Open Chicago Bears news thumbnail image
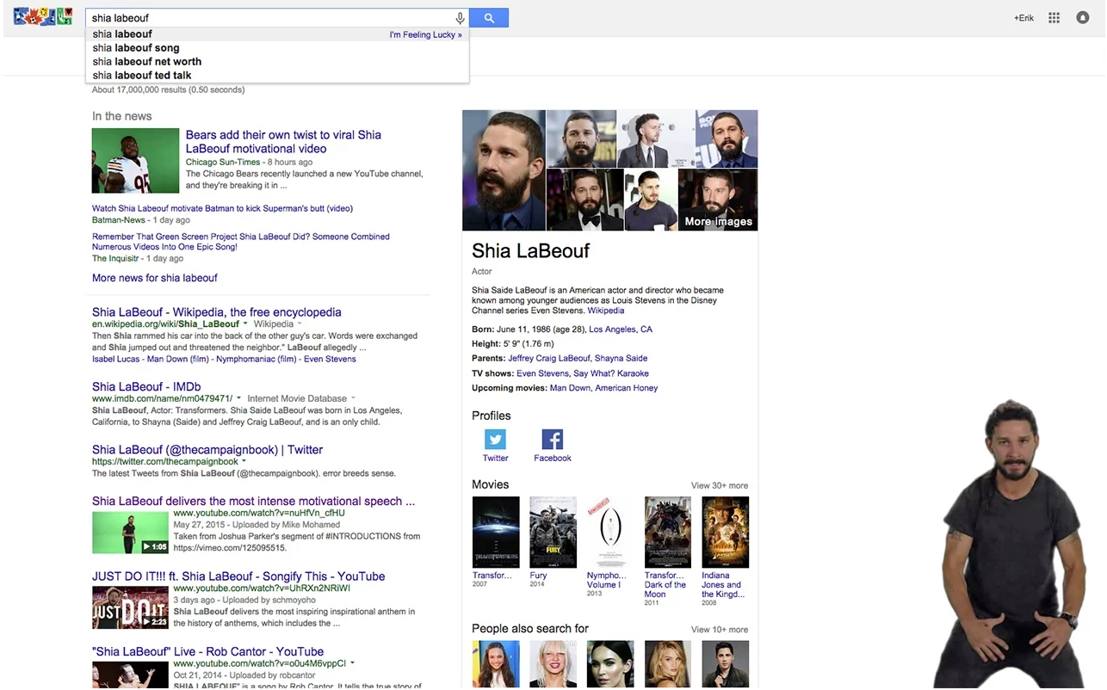 [135, 161]
